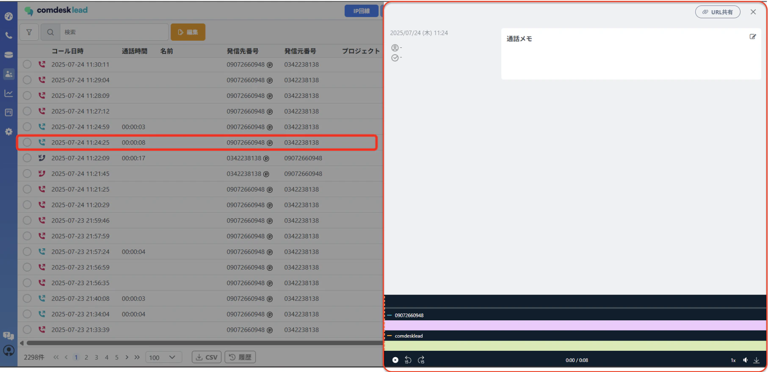Select the radio for 2025-07-24 11:30:11 call
Viewport: 768px width, 372px height.
click(27, 64)
